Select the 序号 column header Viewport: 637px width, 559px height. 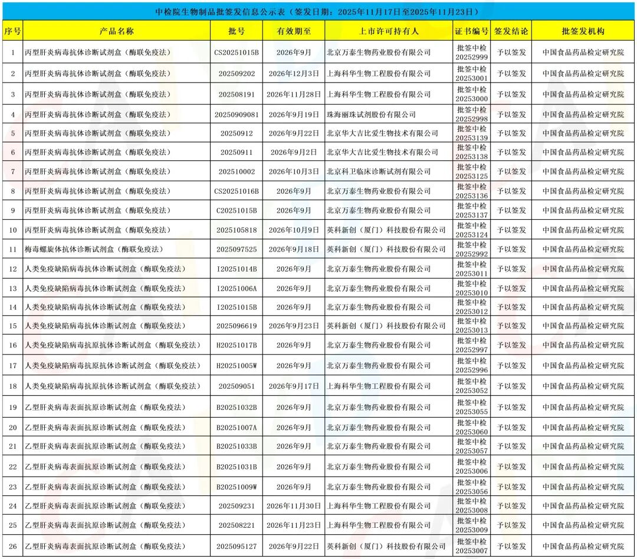(12, 31)
